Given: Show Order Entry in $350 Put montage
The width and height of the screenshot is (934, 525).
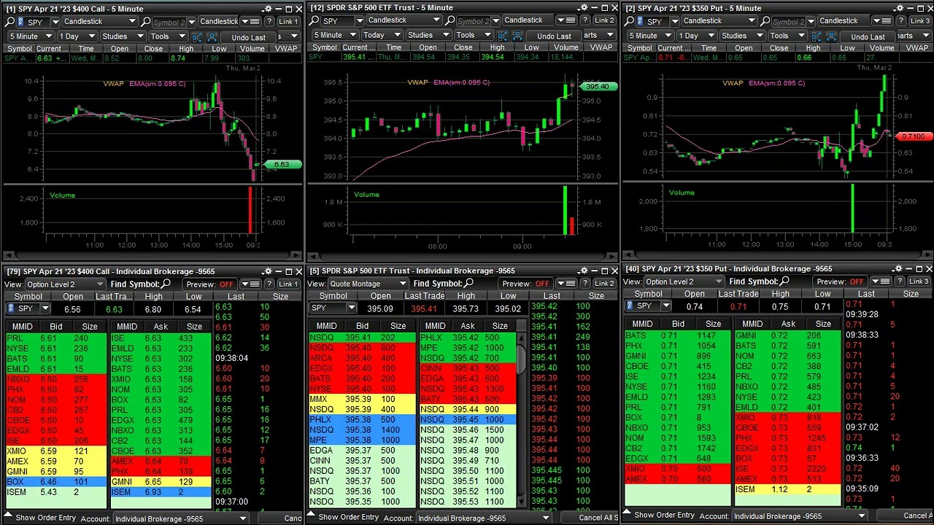Looking at the screenshot, I should point(659,515).
